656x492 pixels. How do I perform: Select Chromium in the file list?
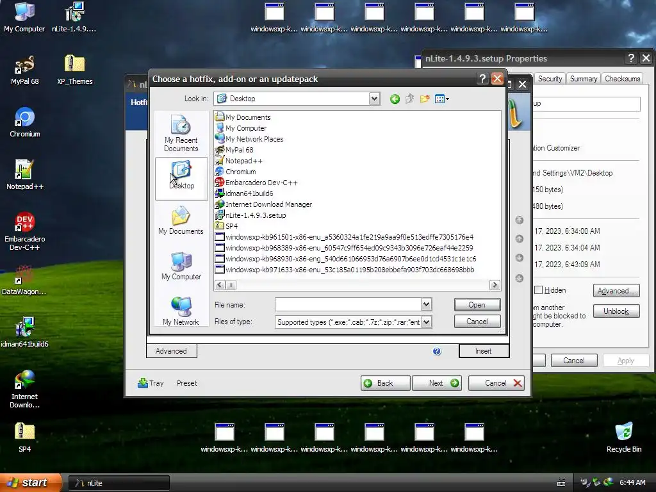pyautogui.click(x=235, y=172)
